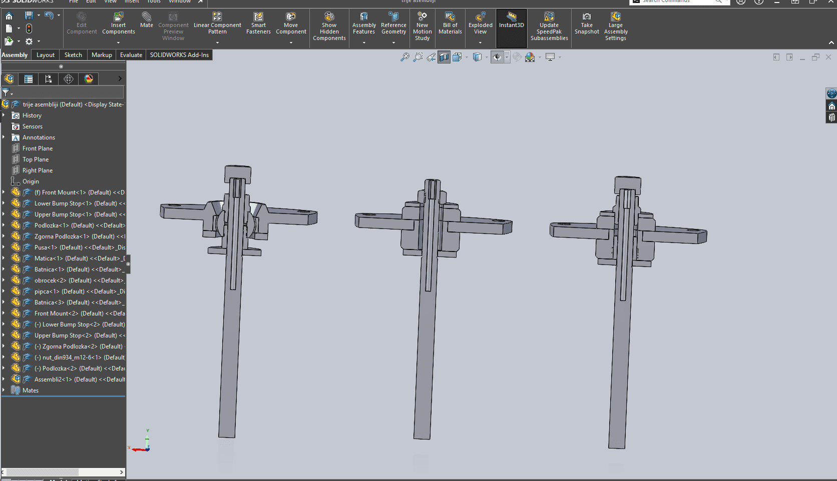Click Zoom to Fit icon
This screenshot has height=481, width=837.
click(404, 57)
